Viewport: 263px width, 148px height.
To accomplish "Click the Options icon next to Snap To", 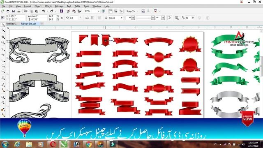I will [143, 11].
